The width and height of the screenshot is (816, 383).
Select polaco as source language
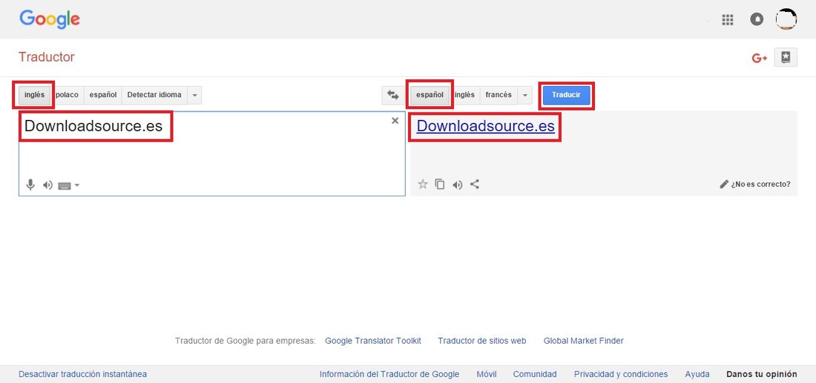[67, 95]
